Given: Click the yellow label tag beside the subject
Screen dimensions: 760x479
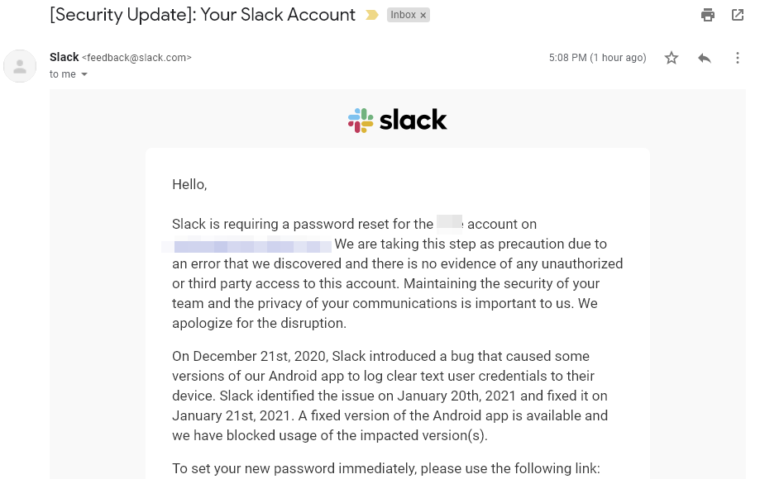Looking at the screenshot, I should coord(370,15).
